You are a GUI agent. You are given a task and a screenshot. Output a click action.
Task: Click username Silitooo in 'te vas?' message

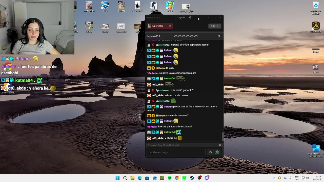pyautogui.click(x=160, y=68)
